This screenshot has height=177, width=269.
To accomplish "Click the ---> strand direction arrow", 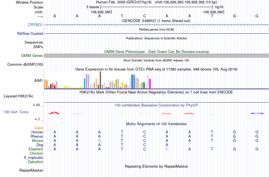I will [40, 16].
